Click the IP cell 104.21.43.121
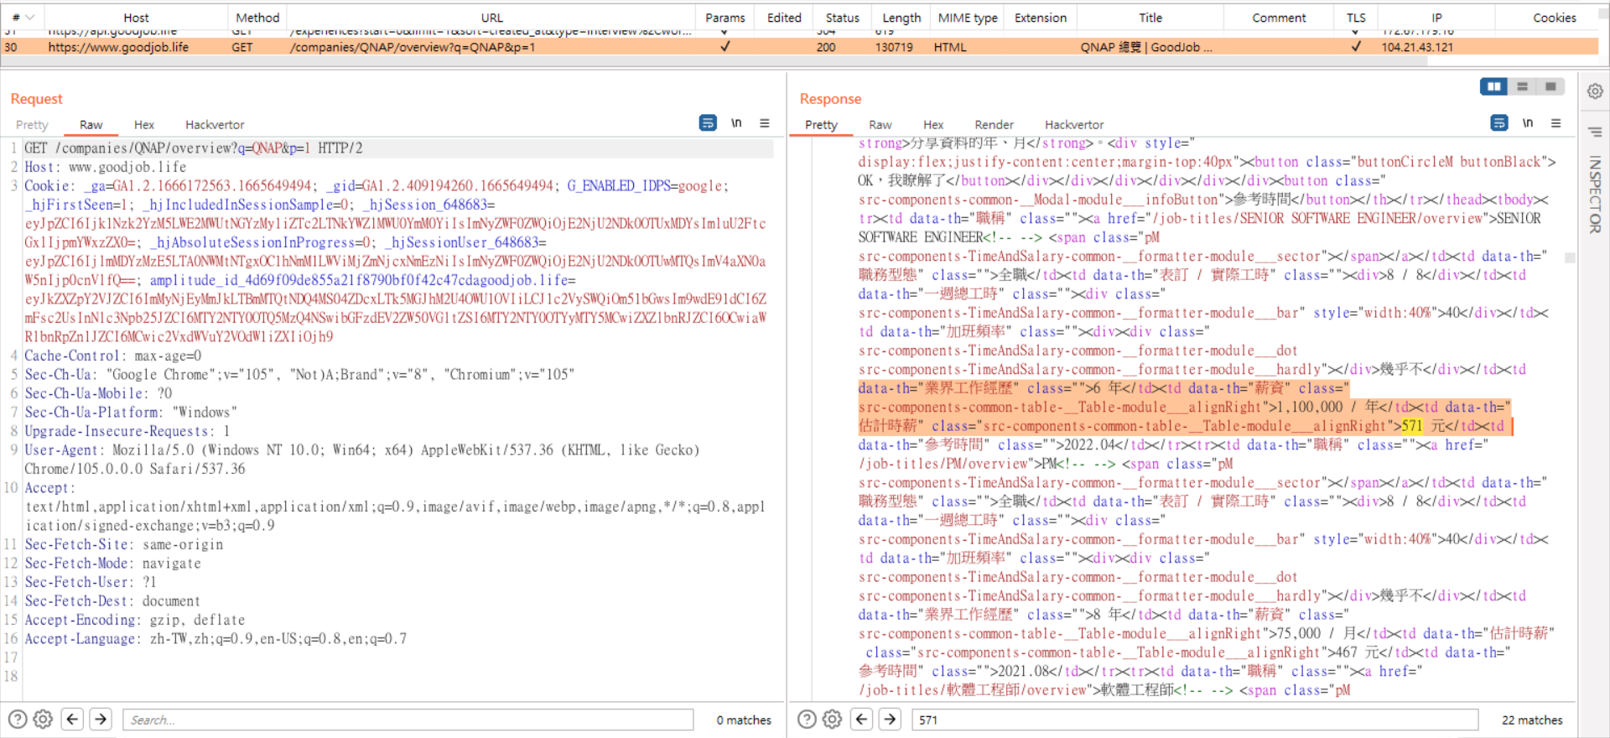Screen dimensions: 1610x738 (x=1417, y=47)
